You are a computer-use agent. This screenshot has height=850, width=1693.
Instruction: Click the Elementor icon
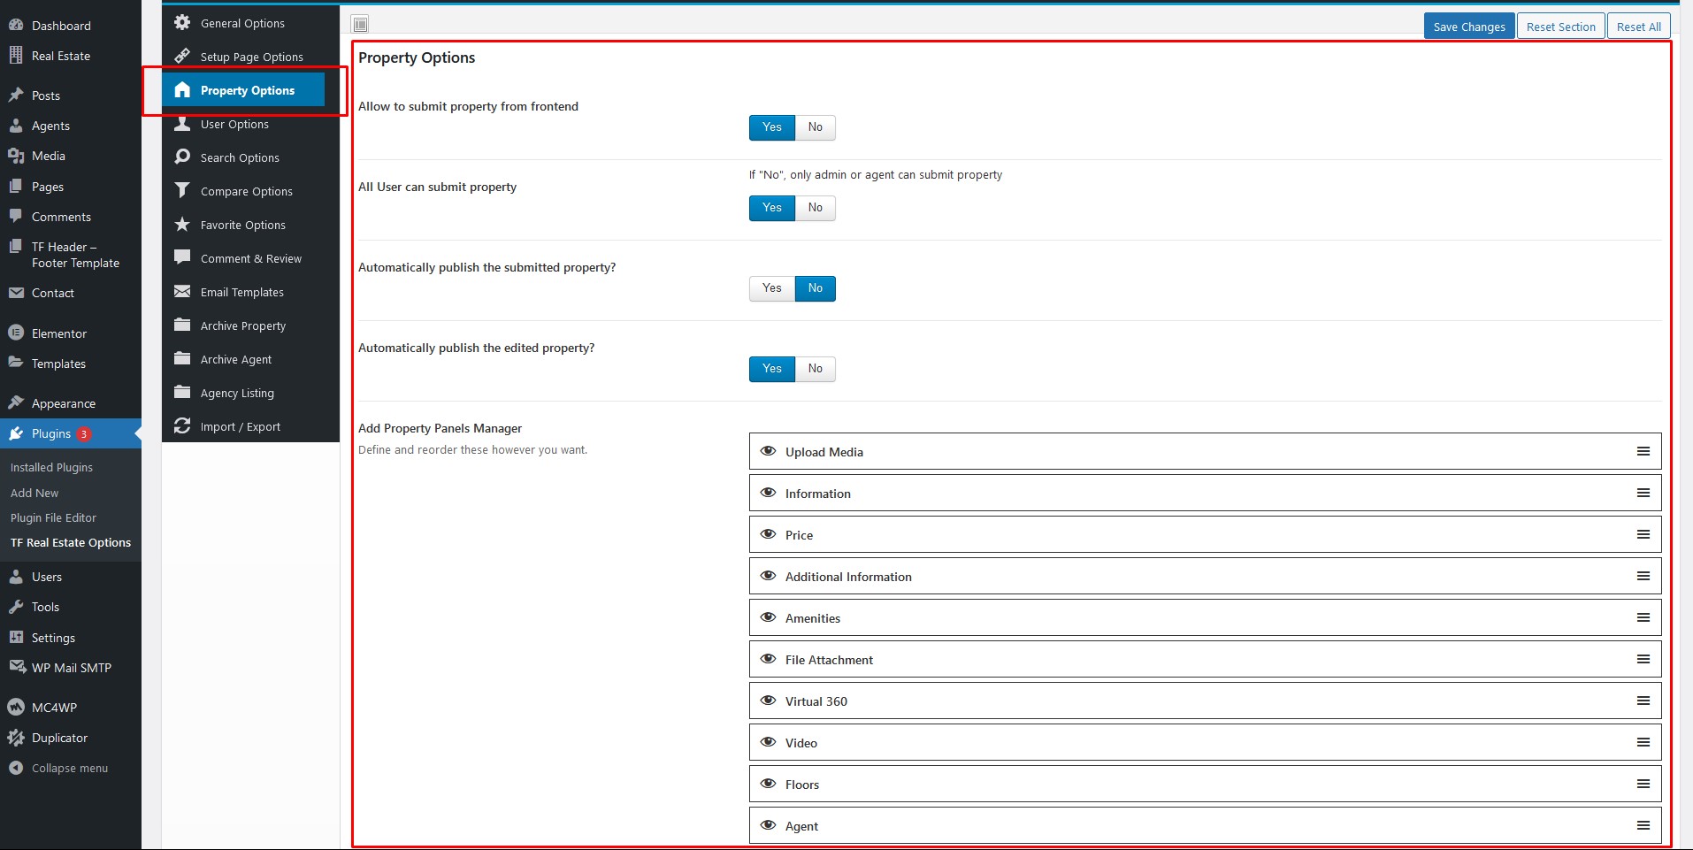coord(16,333)
